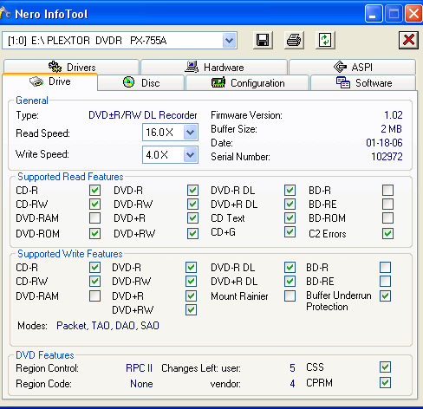Open the Write Speed 4.0X dropdown
423x409 pixels.
point(190,155)
